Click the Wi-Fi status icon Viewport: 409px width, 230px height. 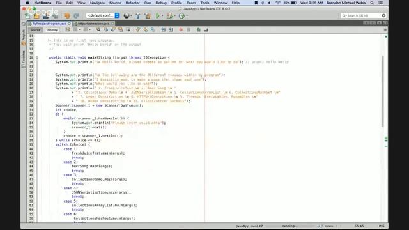coord(278,3)
